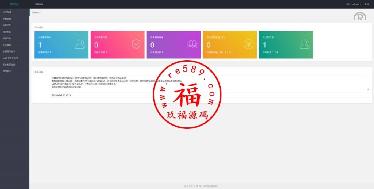Screen dimensions: 374x189
Task: Open 参数设置 in the sidebar
Action: (x=7, y=19)
